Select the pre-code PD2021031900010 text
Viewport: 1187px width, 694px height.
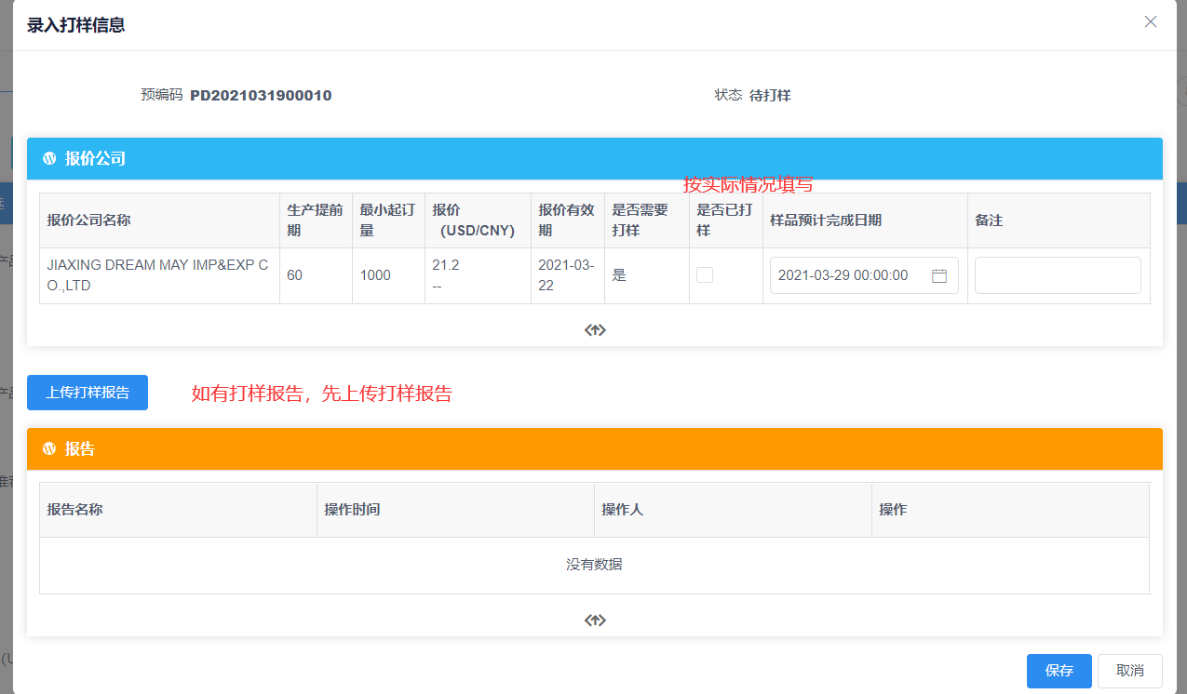(261, 95)
